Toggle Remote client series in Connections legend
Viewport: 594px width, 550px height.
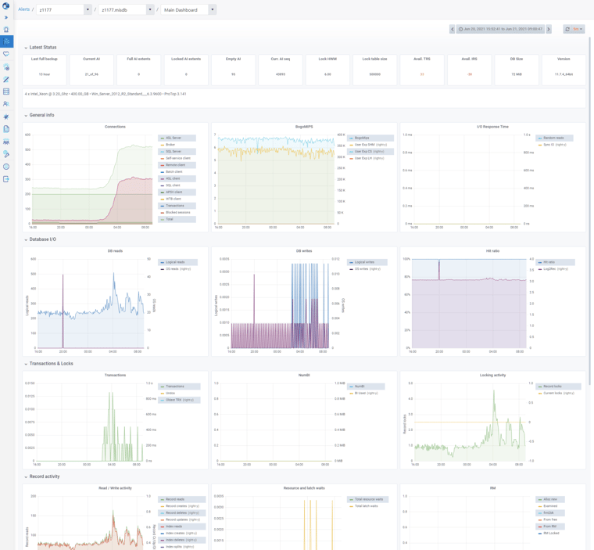click(x=177, y=165)
